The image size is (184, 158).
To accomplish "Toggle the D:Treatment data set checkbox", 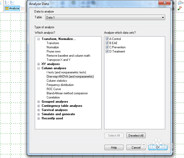I will (107, 51).
